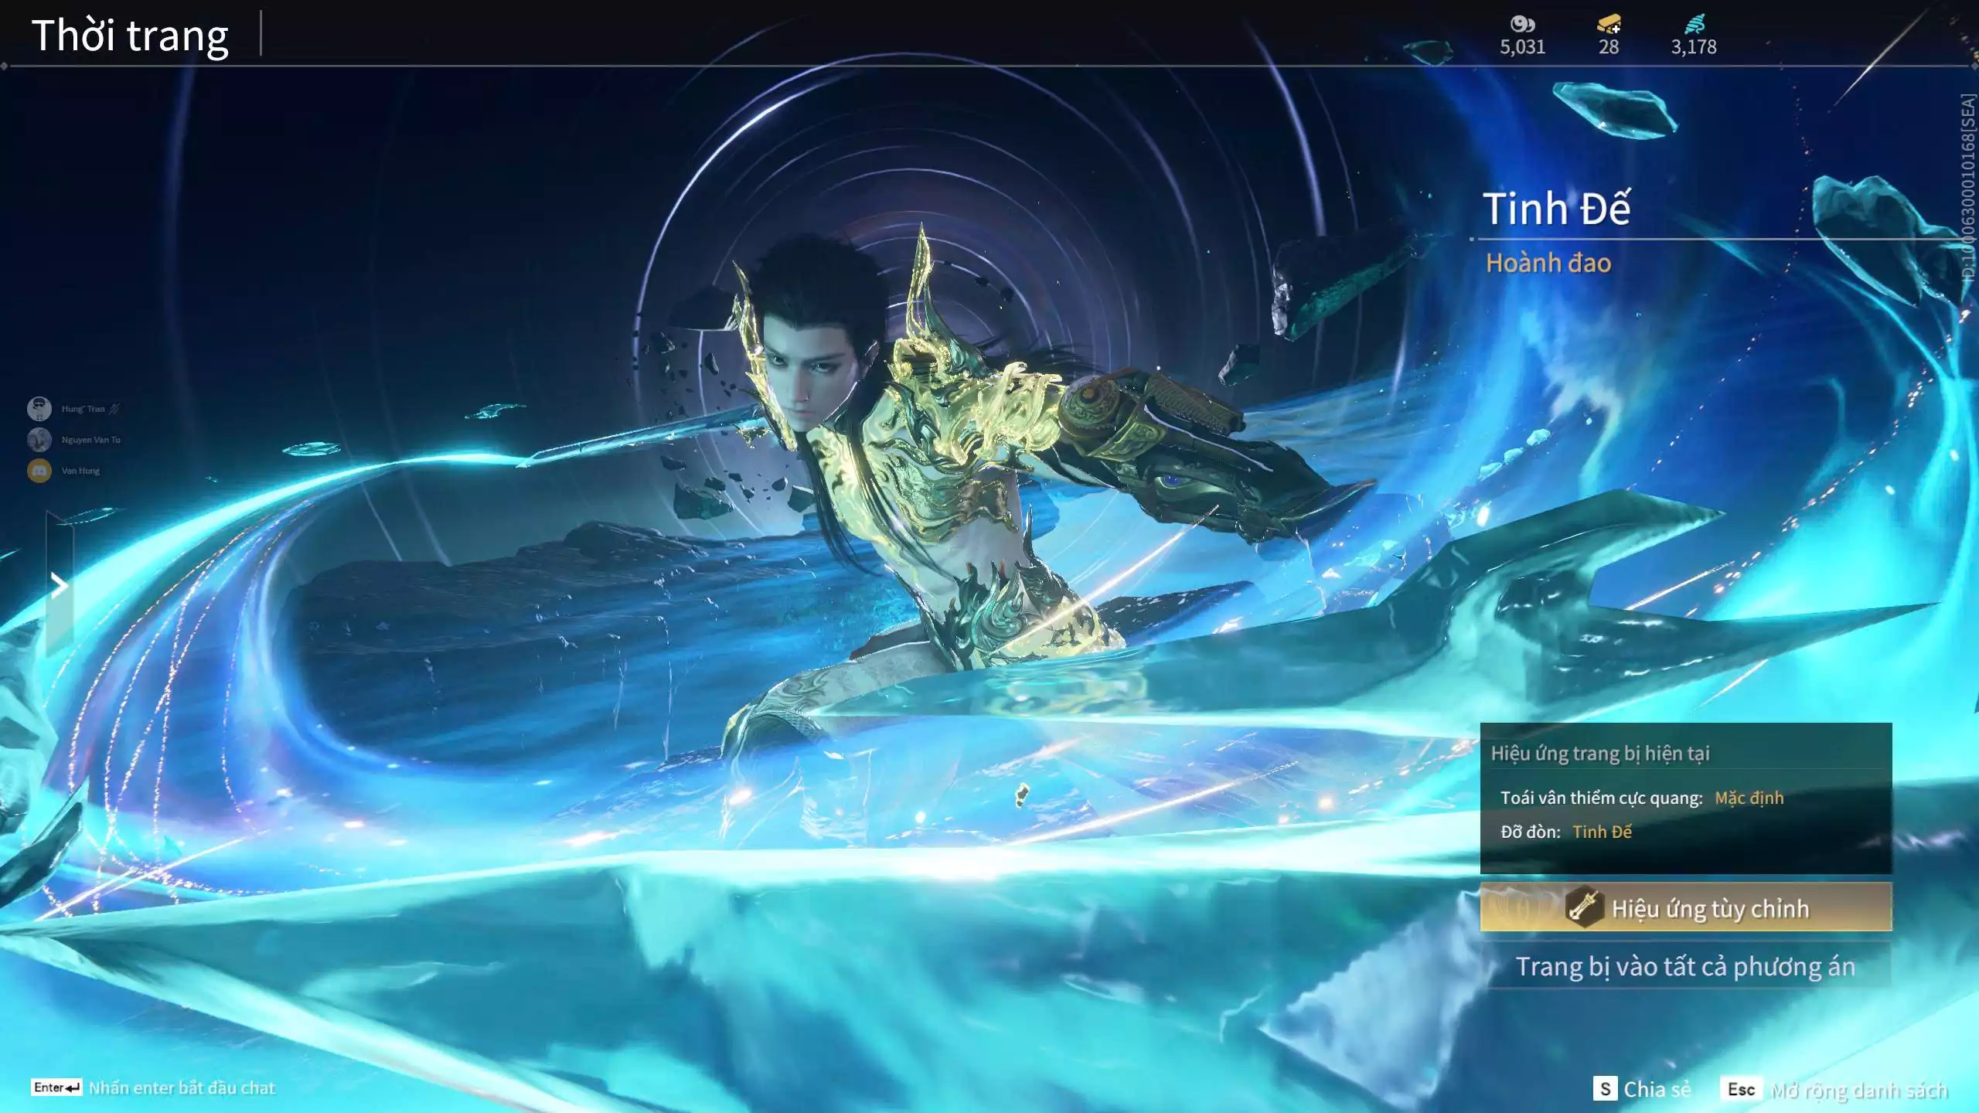This screenshot has height=1113, width=1979.
Task: Click the Toái vân thiểm cực quang label
Action: [x=1602, y=798]
